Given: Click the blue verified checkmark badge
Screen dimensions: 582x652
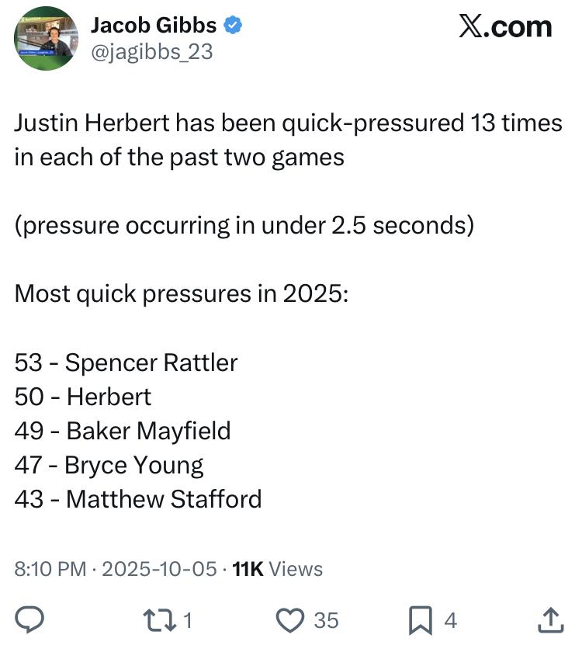Looking at the screenshot, I should pos(232,26).
